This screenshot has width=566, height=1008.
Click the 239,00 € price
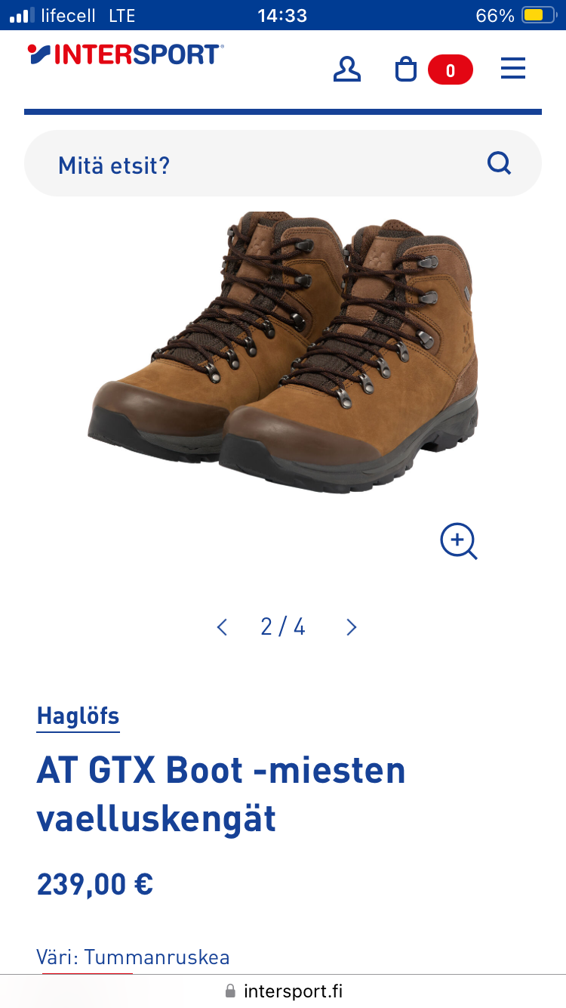pos(95,884)
